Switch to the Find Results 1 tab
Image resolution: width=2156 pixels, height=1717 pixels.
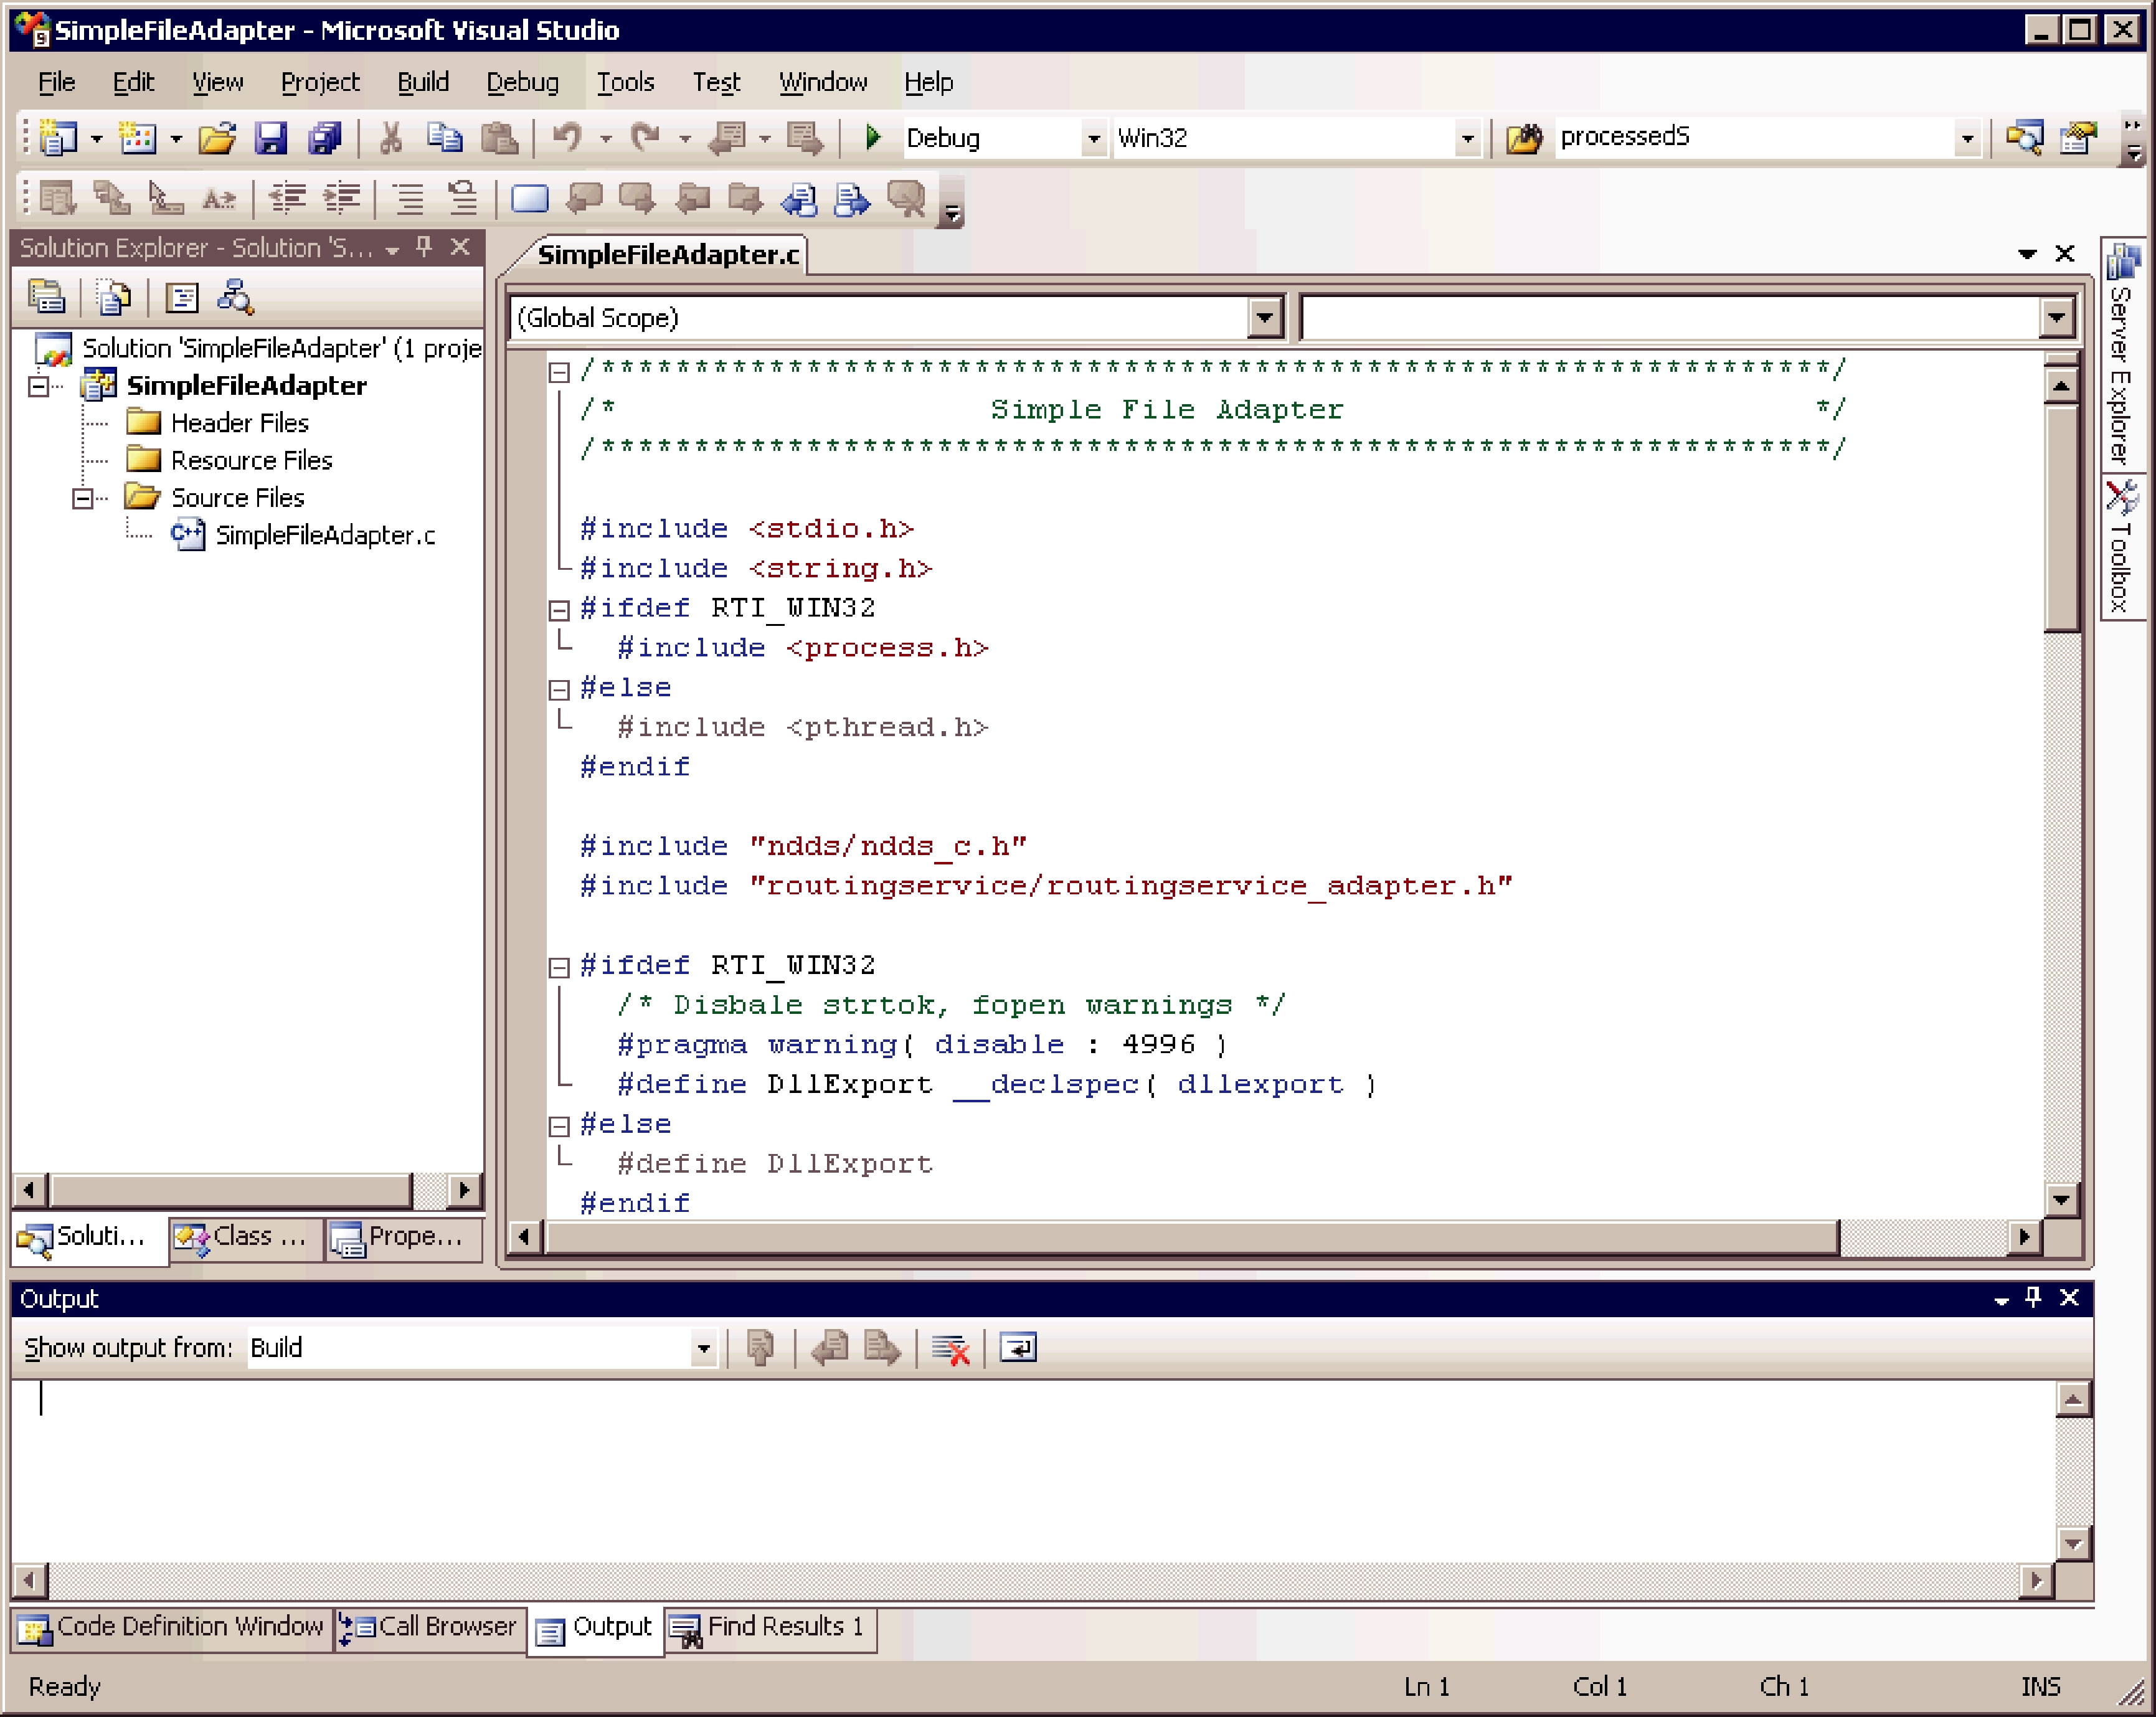tap(770, 1627)
